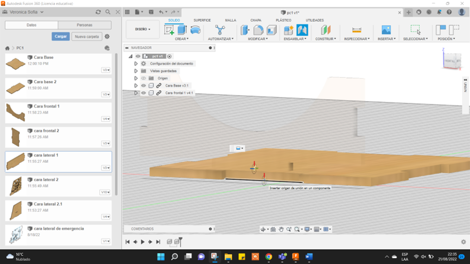The image size is (470, 264).
Task: Open the DISEÑO workspace dropdown
Action: [x=143, y=29]
